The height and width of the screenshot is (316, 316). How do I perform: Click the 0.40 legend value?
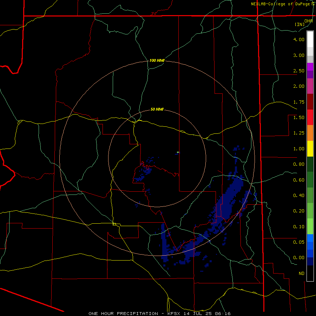pos(299,196)
